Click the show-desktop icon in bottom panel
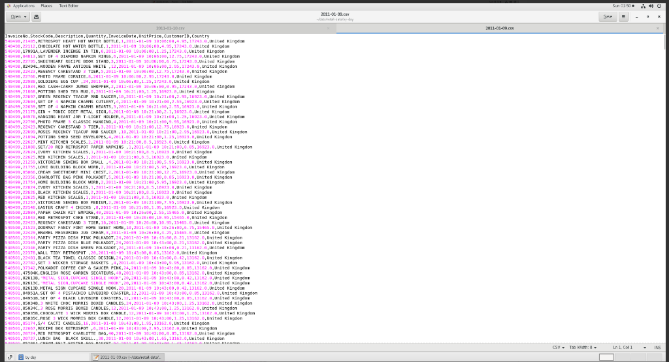This screenshot has width=669, height=362. [x=10, y=357]
